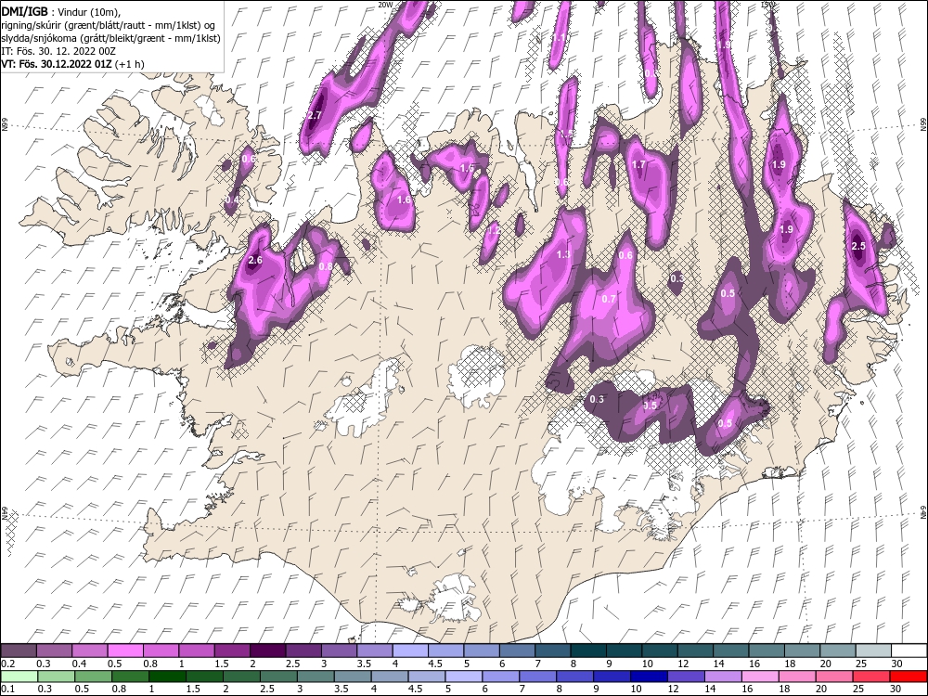
Task: Pick the red swatch right of rain legend 30
Action: click(908, 677)
